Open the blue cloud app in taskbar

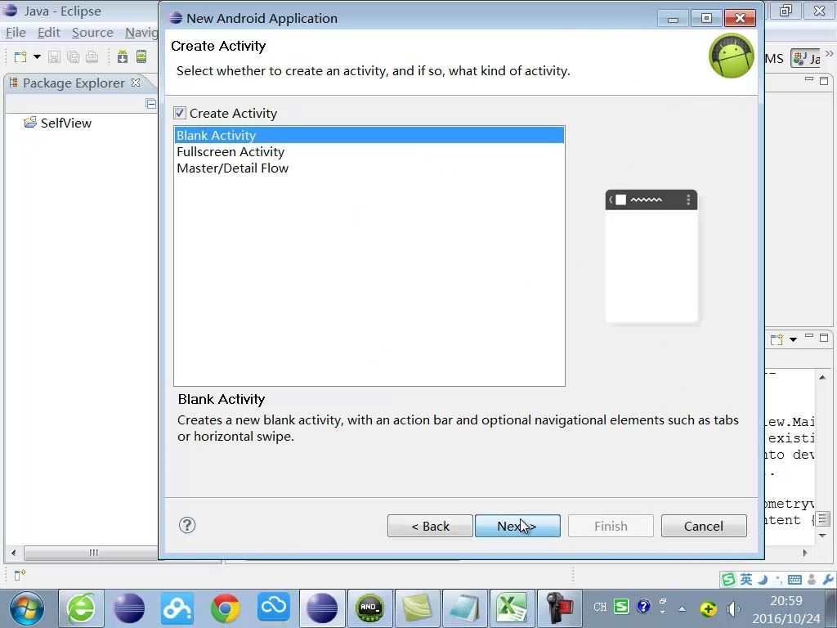(273, 608)
